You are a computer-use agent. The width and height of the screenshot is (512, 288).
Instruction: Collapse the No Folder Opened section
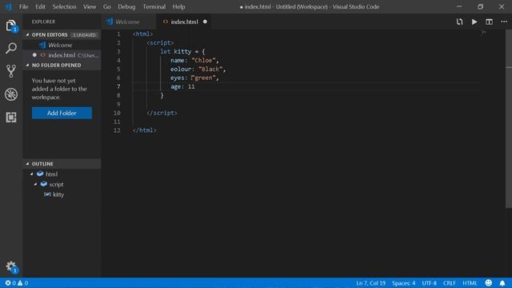pos(28,65)
